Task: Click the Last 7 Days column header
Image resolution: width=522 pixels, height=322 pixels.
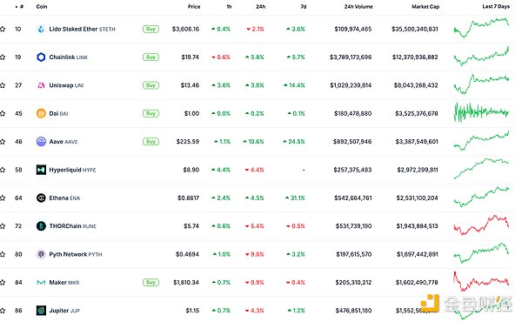Action: coord(496,6)
